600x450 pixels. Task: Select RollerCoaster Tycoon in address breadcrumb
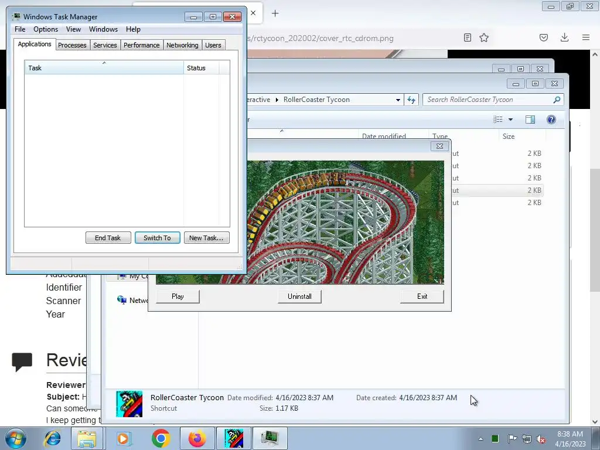click(x=316, y=100)
